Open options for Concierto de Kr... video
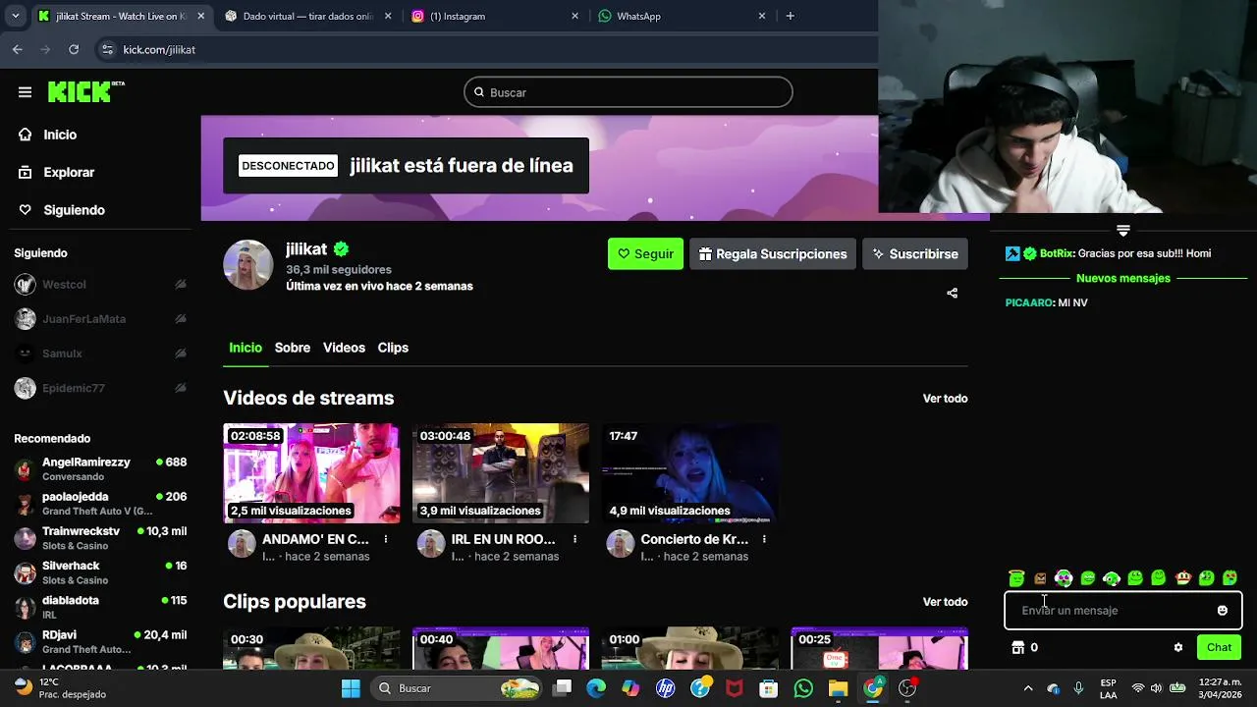This screenshot has height=707, width=1257. 764,539
